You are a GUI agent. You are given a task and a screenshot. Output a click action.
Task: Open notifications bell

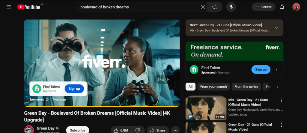282,7
